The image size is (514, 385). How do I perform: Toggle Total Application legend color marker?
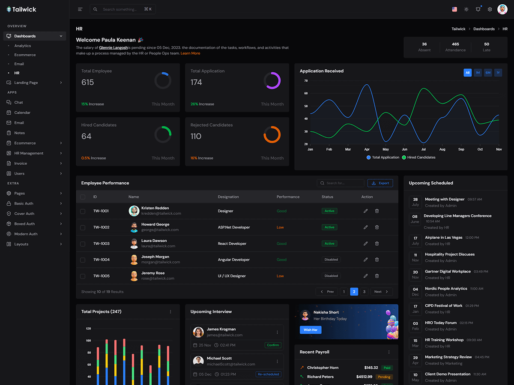369,157
